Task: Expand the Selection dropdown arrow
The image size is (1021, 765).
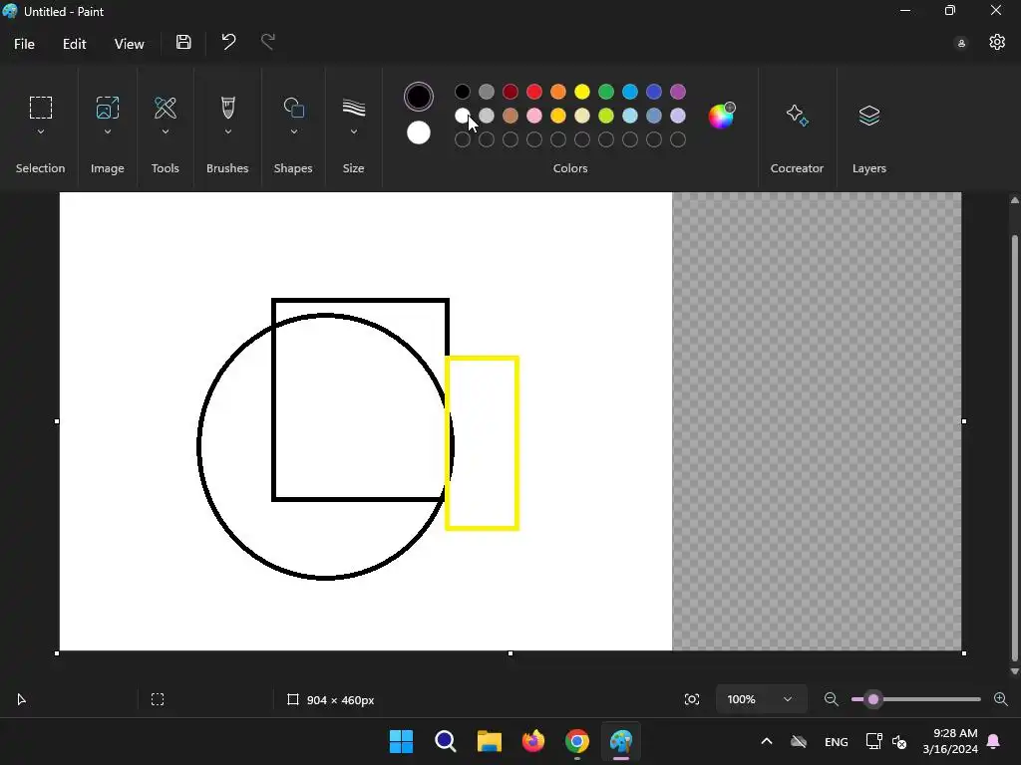Action: coord(40,131)
